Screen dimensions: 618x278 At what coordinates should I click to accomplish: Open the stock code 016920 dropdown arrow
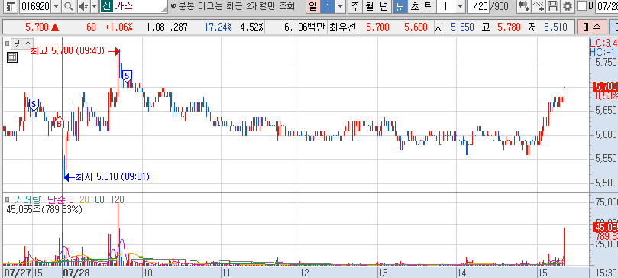(x=57, y=6)
